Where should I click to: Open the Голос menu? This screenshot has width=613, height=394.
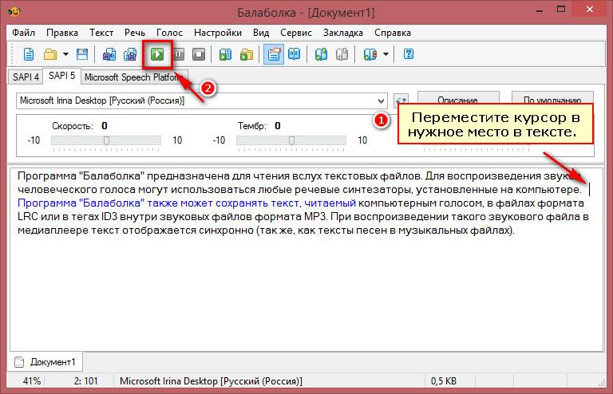[169, 33]
